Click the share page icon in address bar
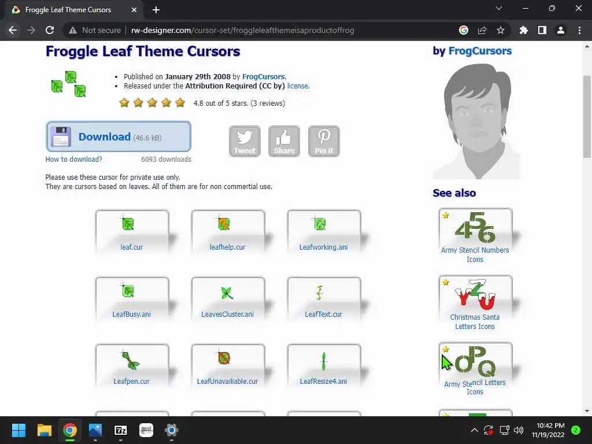This screenshot has width=592, height=444. click(x=482, y=30)
